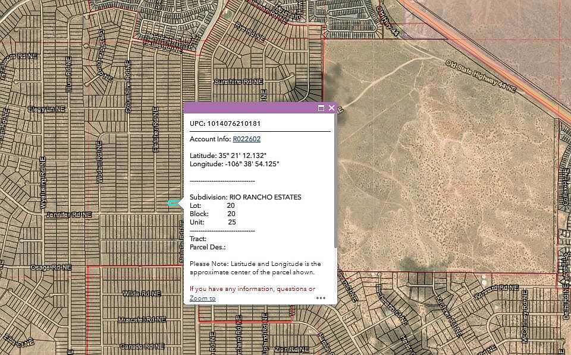Open account info link R022602

(246, 139)
